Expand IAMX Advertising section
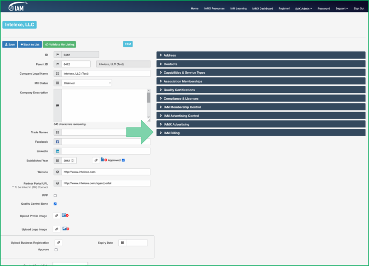Screen dimensions: 369x266 (x=261, y=124)
